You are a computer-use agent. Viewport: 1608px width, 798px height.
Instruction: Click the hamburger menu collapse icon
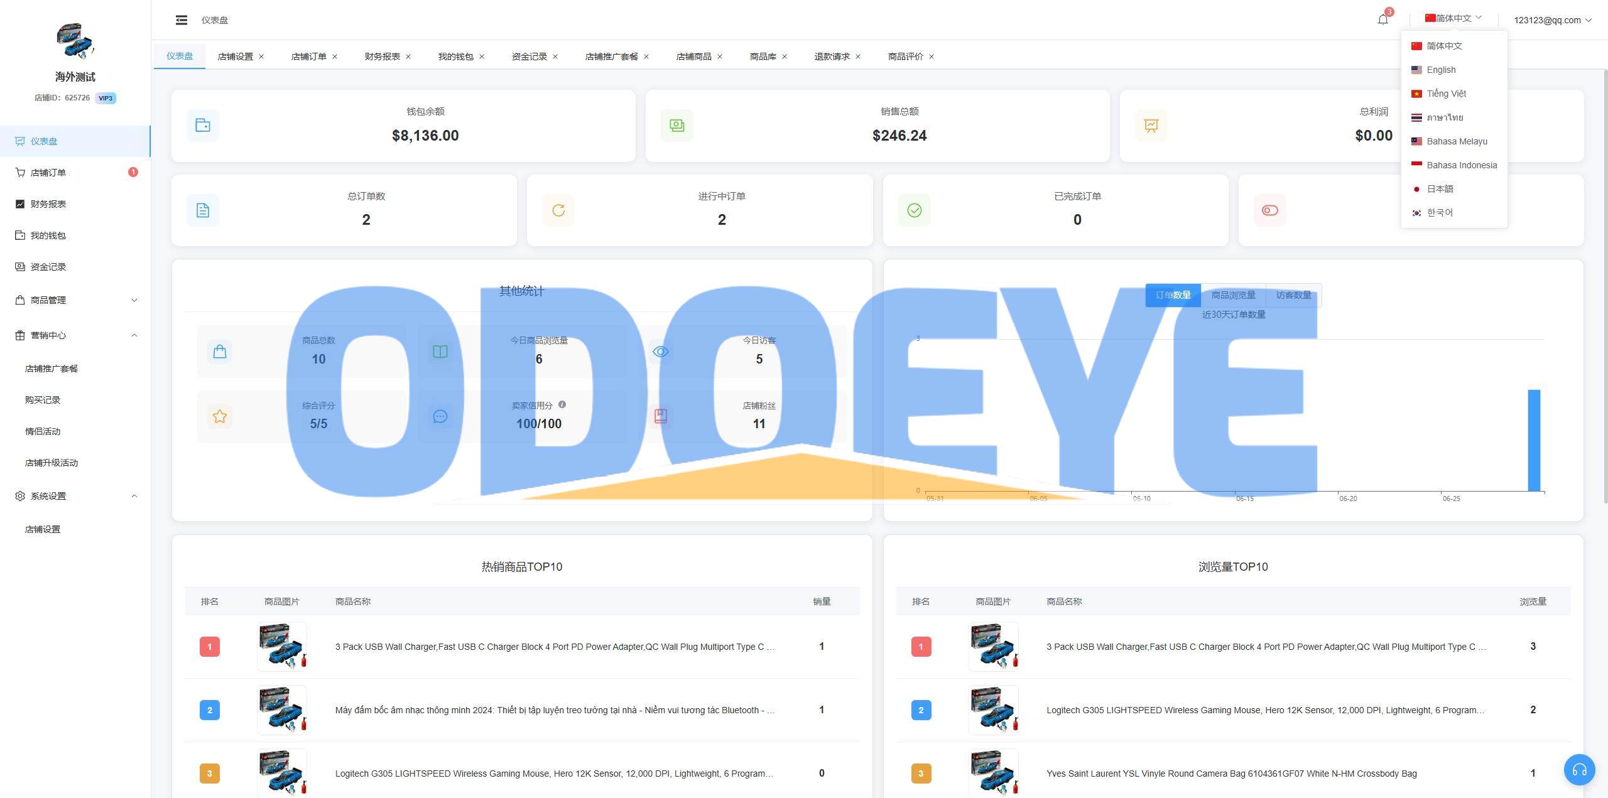point(182,20)
